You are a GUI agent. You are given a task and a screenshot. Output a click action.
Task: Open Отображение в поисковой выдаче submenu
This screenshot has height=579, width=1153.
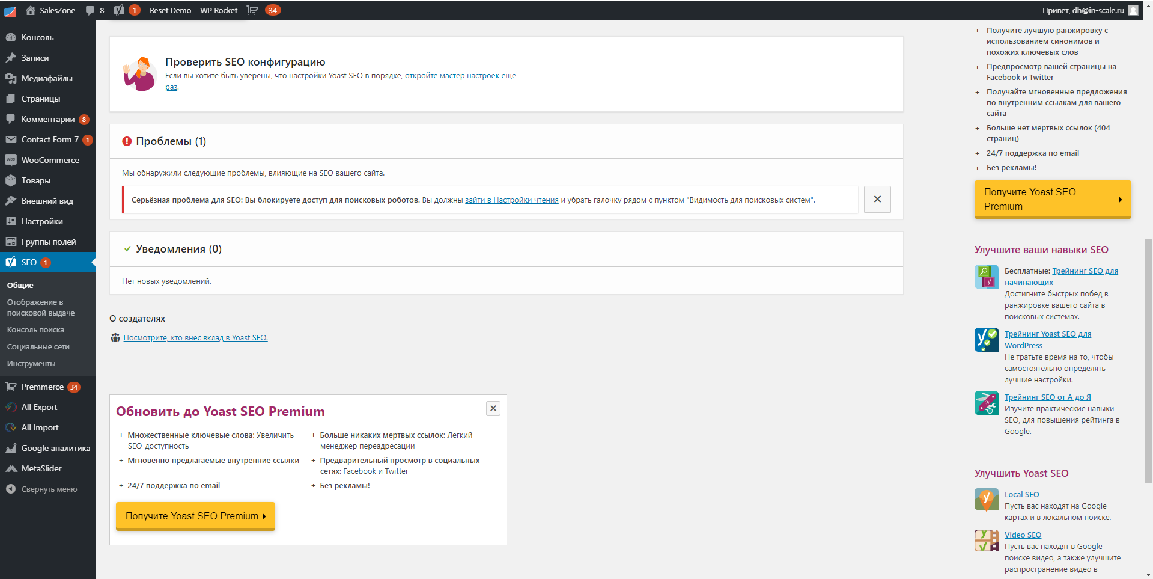point(41,307)
